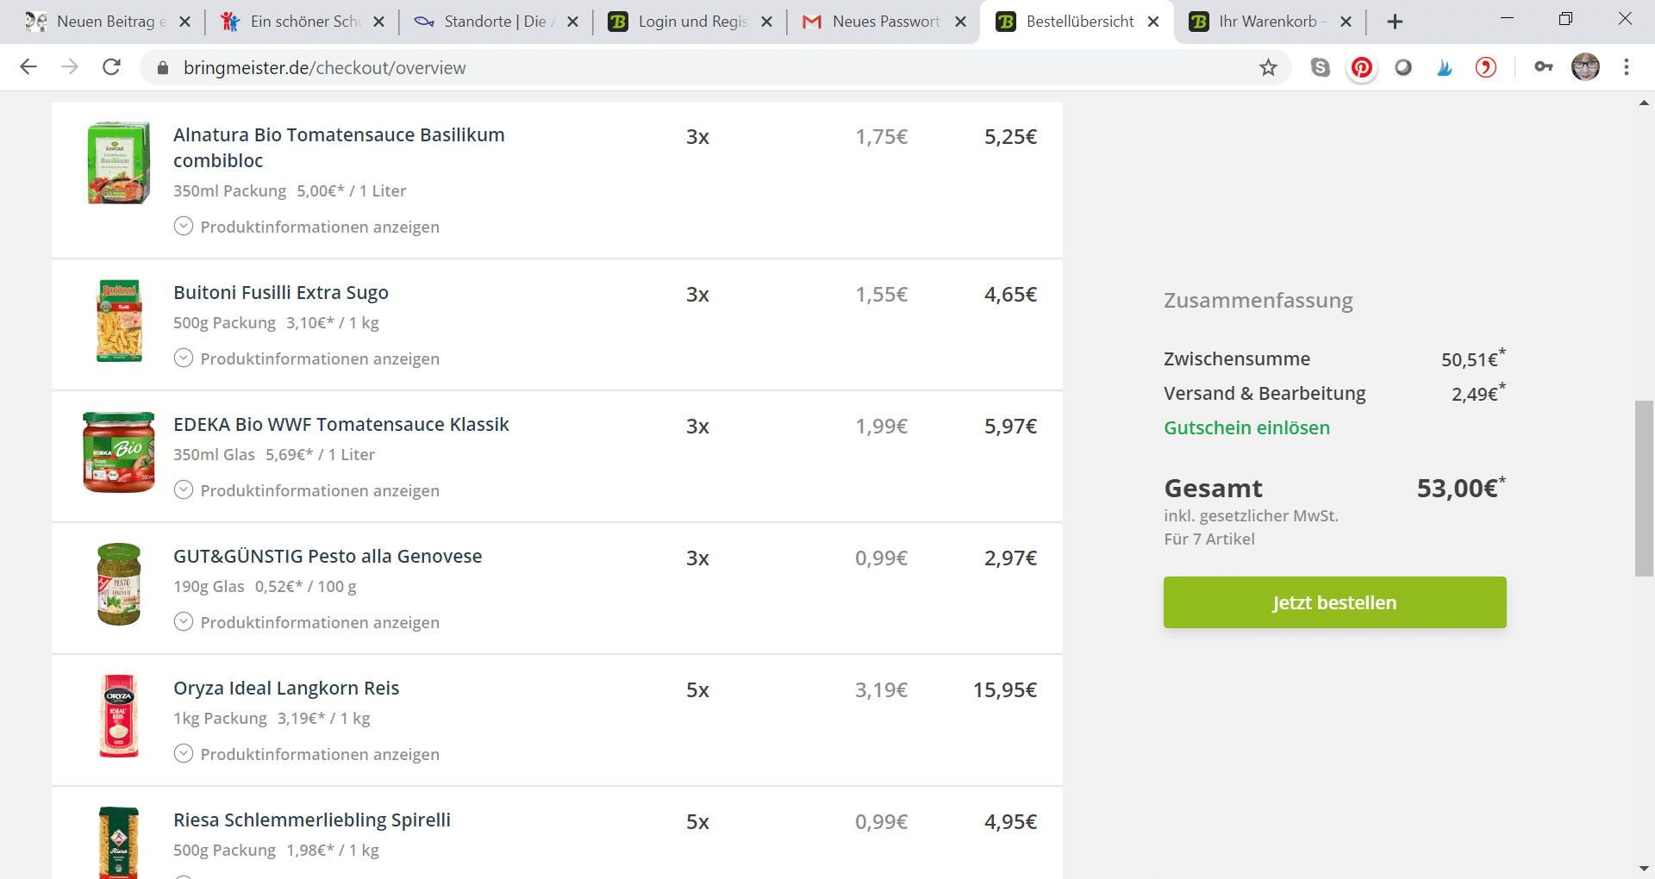The height and width of the screenshot is (879, 1655).
Task: Open the Chrome three-dot menu
Action: [1627, 67]
